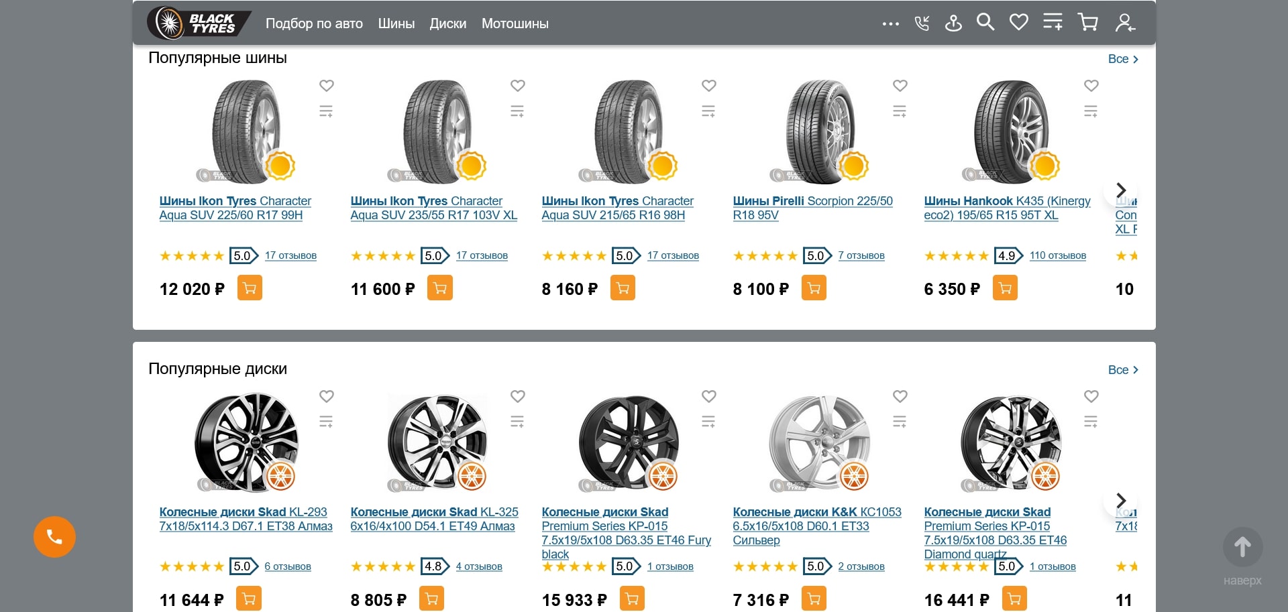Open 110 отзывов for Hankook K435
Screen dimensions: 1288x612
click(1057, 255)
